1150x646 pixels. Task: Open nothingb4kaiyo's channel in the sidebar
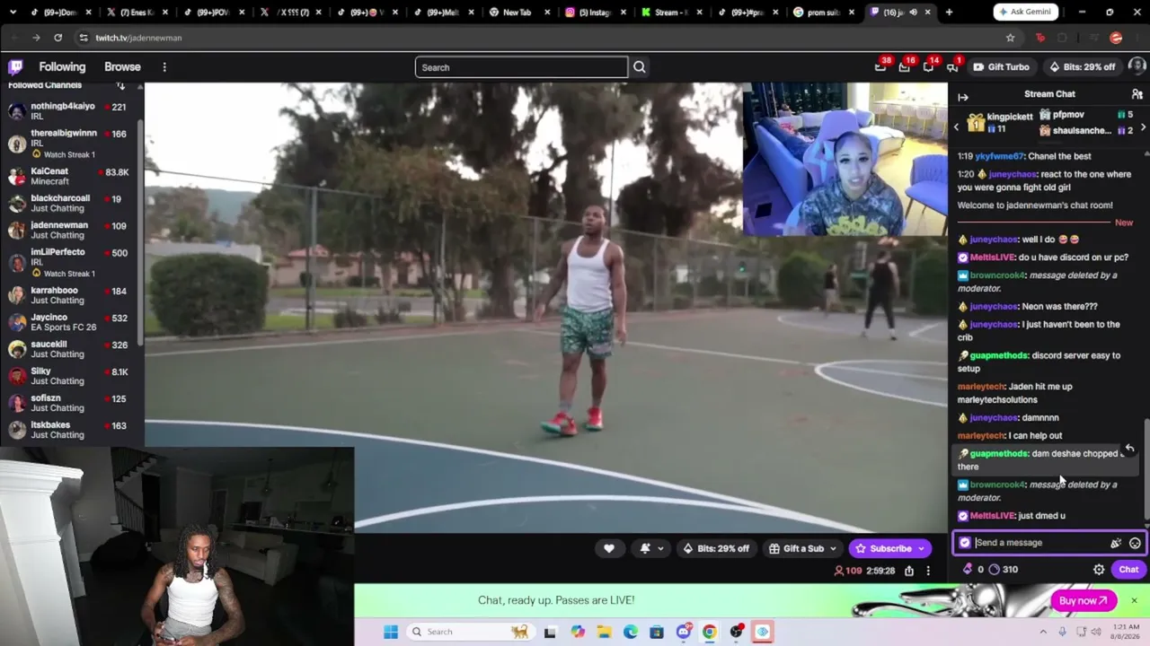(x=72, y=111)
